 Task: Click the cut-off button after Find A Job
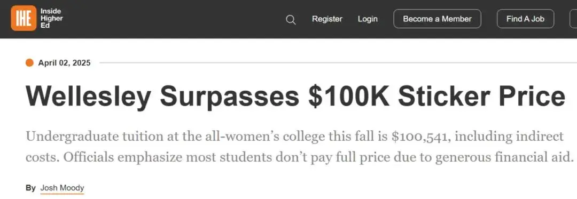573,19
